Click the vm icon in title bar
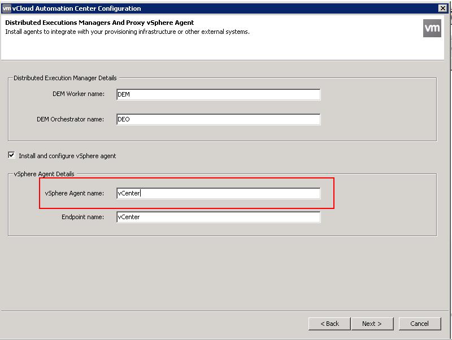Image resolution: width=452 pixels, height=340 pixels. coord(6,8)
